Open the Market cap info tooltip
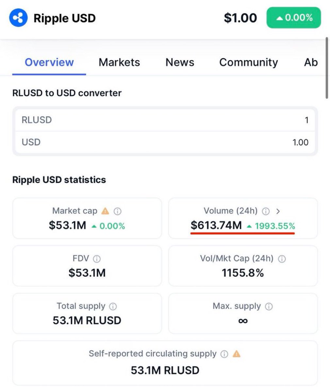This screenshot has height=392, width=330. pyautogui.click(x=117, y=211)
